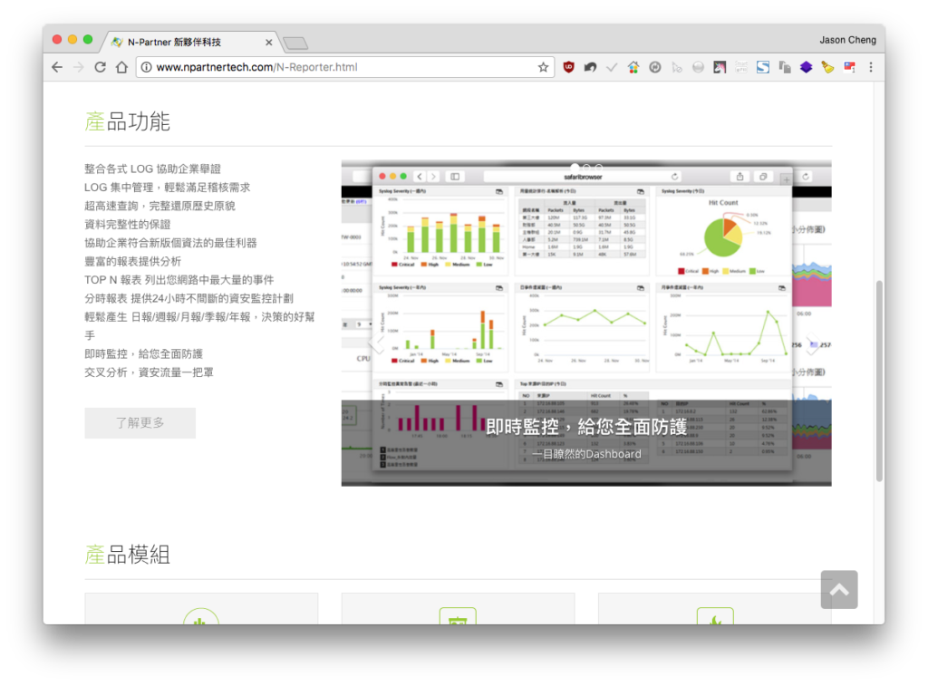Image resolution: width=928 pixels, height=686 pixels.
Task: Reload the current page
Action: 100,67
